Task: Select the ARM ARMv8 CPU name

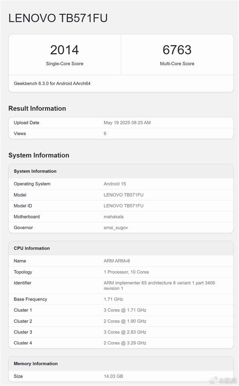Action: [117, 261]
